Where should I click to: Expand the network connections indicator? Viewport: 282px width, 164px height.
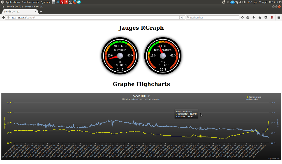pos(237,2)
